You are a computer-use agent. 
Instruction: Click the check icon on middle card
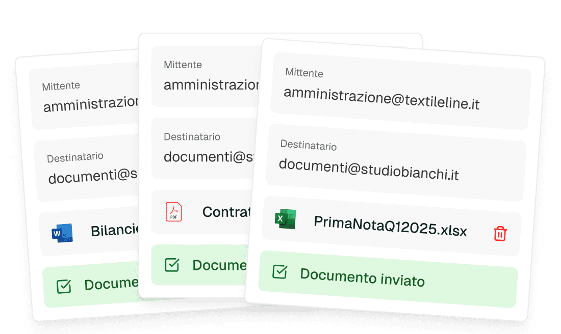[172, 265]
